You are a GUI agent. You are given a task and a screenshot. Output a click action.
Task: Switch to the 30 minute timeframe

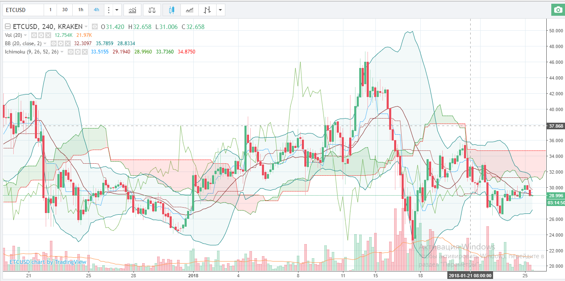click(65, 10)
